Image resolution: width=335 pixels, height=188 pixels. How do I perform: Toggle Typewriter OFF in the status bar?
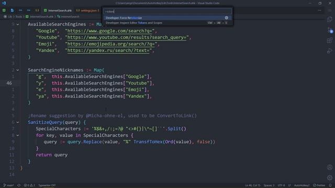(47, 185)
